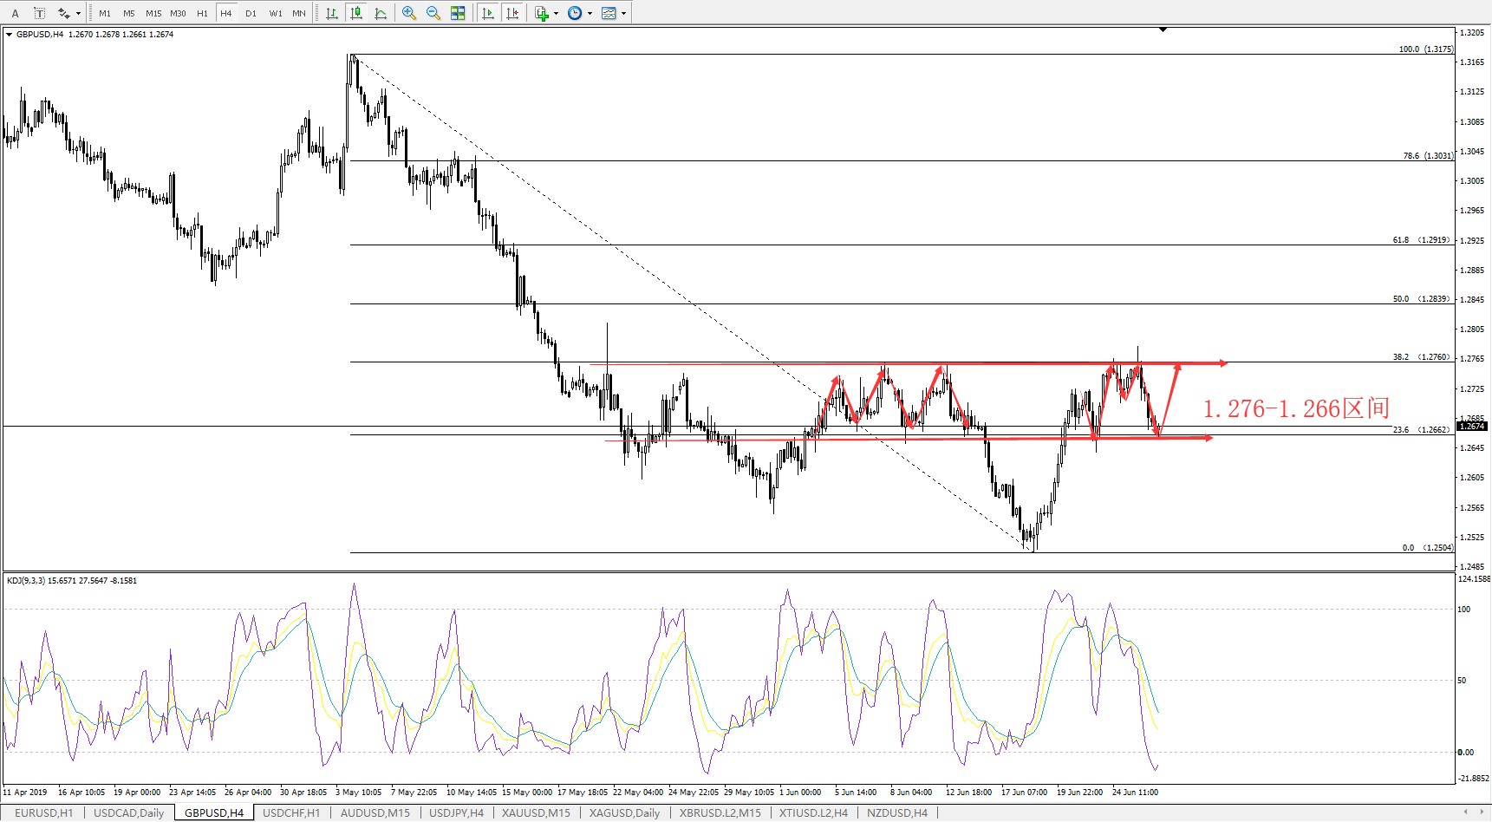Click the 1.2674 current price label

pyautogui.click(x=1472, y=427)
